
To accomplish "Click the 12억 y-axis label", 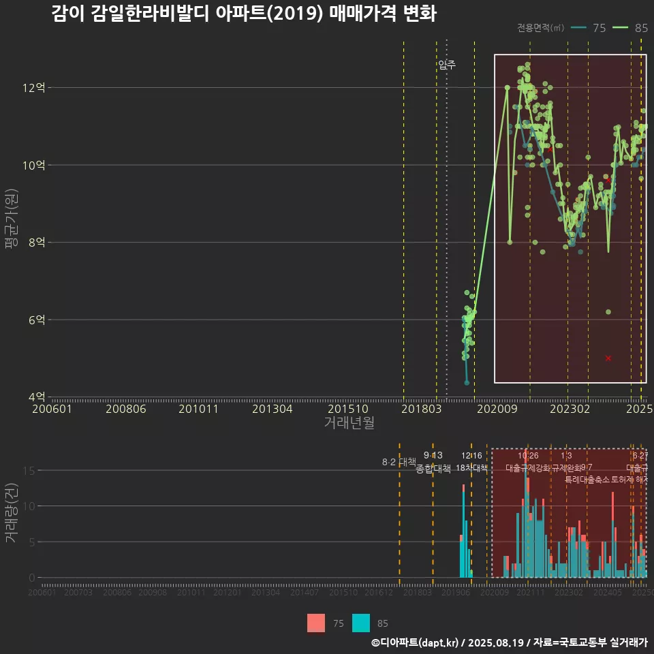I will pos(34,88).
